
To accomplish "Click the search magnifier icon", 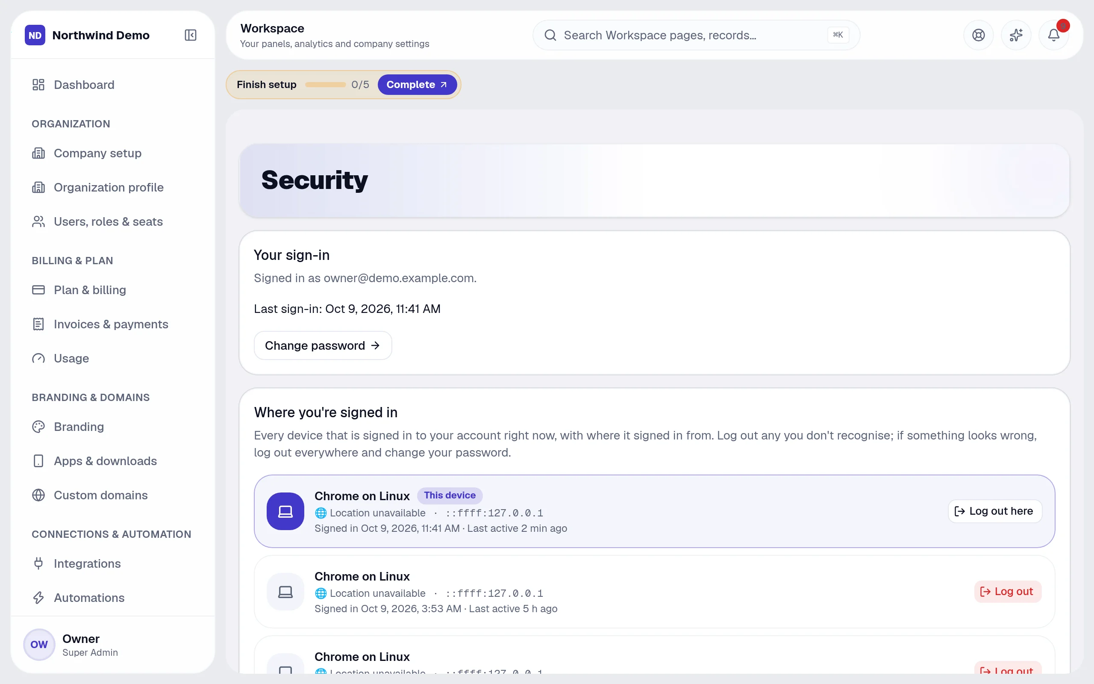I will 550,35.
